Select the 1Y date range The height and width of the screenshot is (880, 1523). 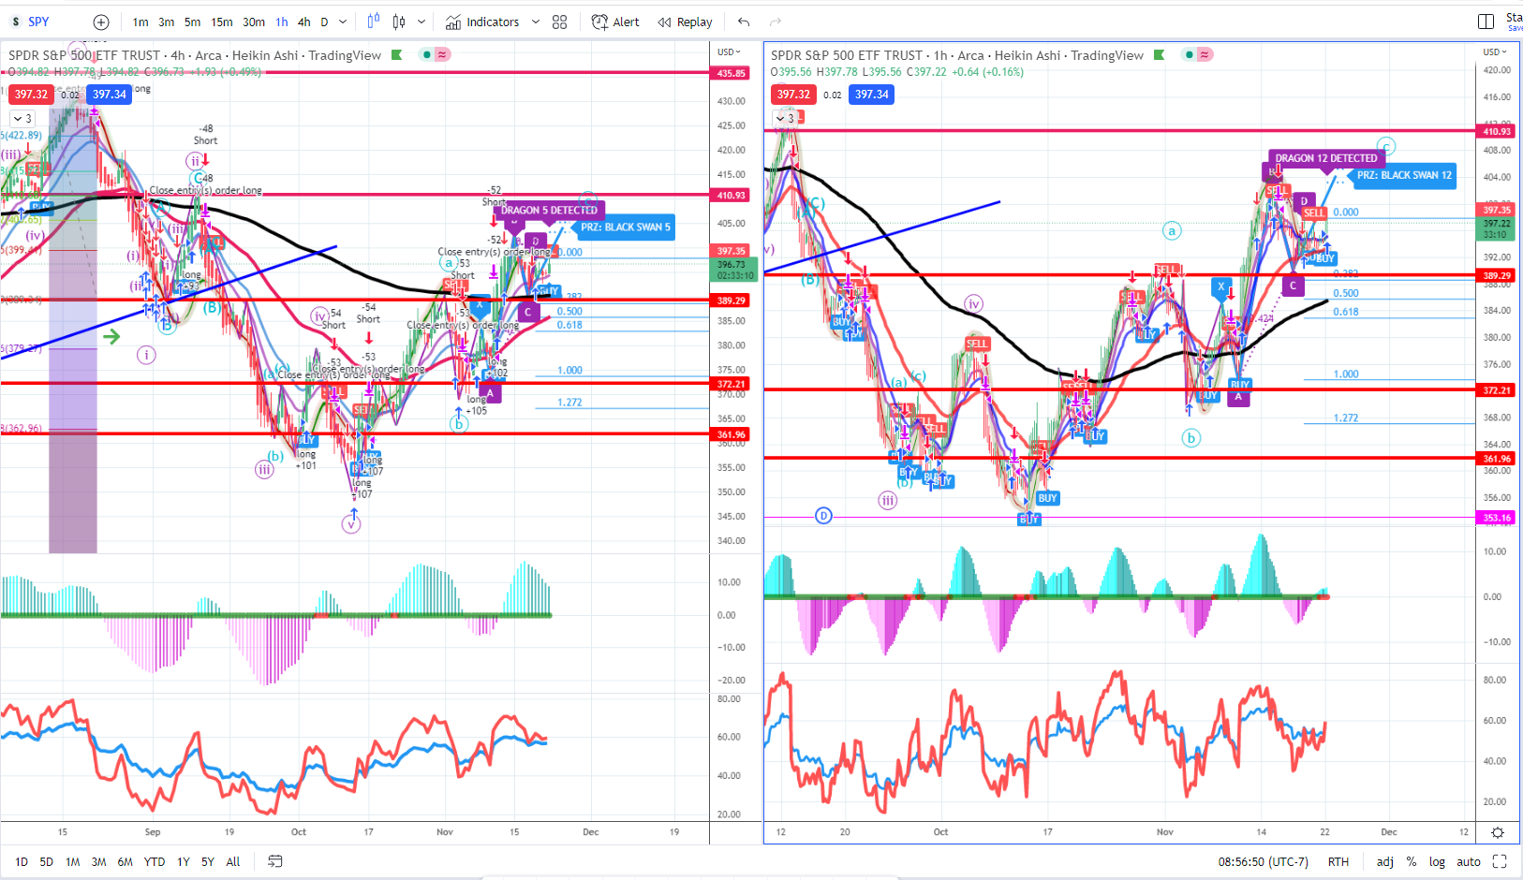click(184, 862)
